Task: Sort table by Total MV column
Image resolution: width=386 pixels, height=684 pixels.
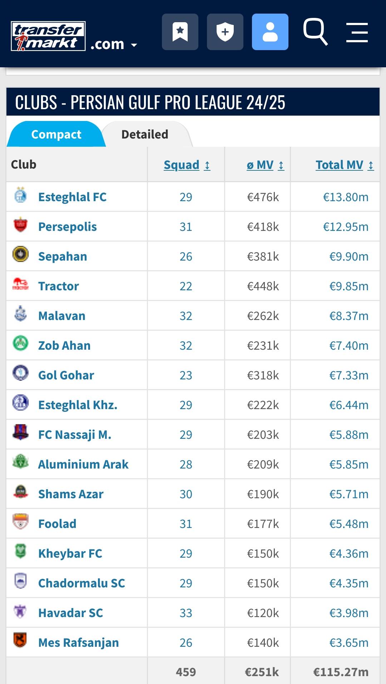Action: tap(345, 165)
